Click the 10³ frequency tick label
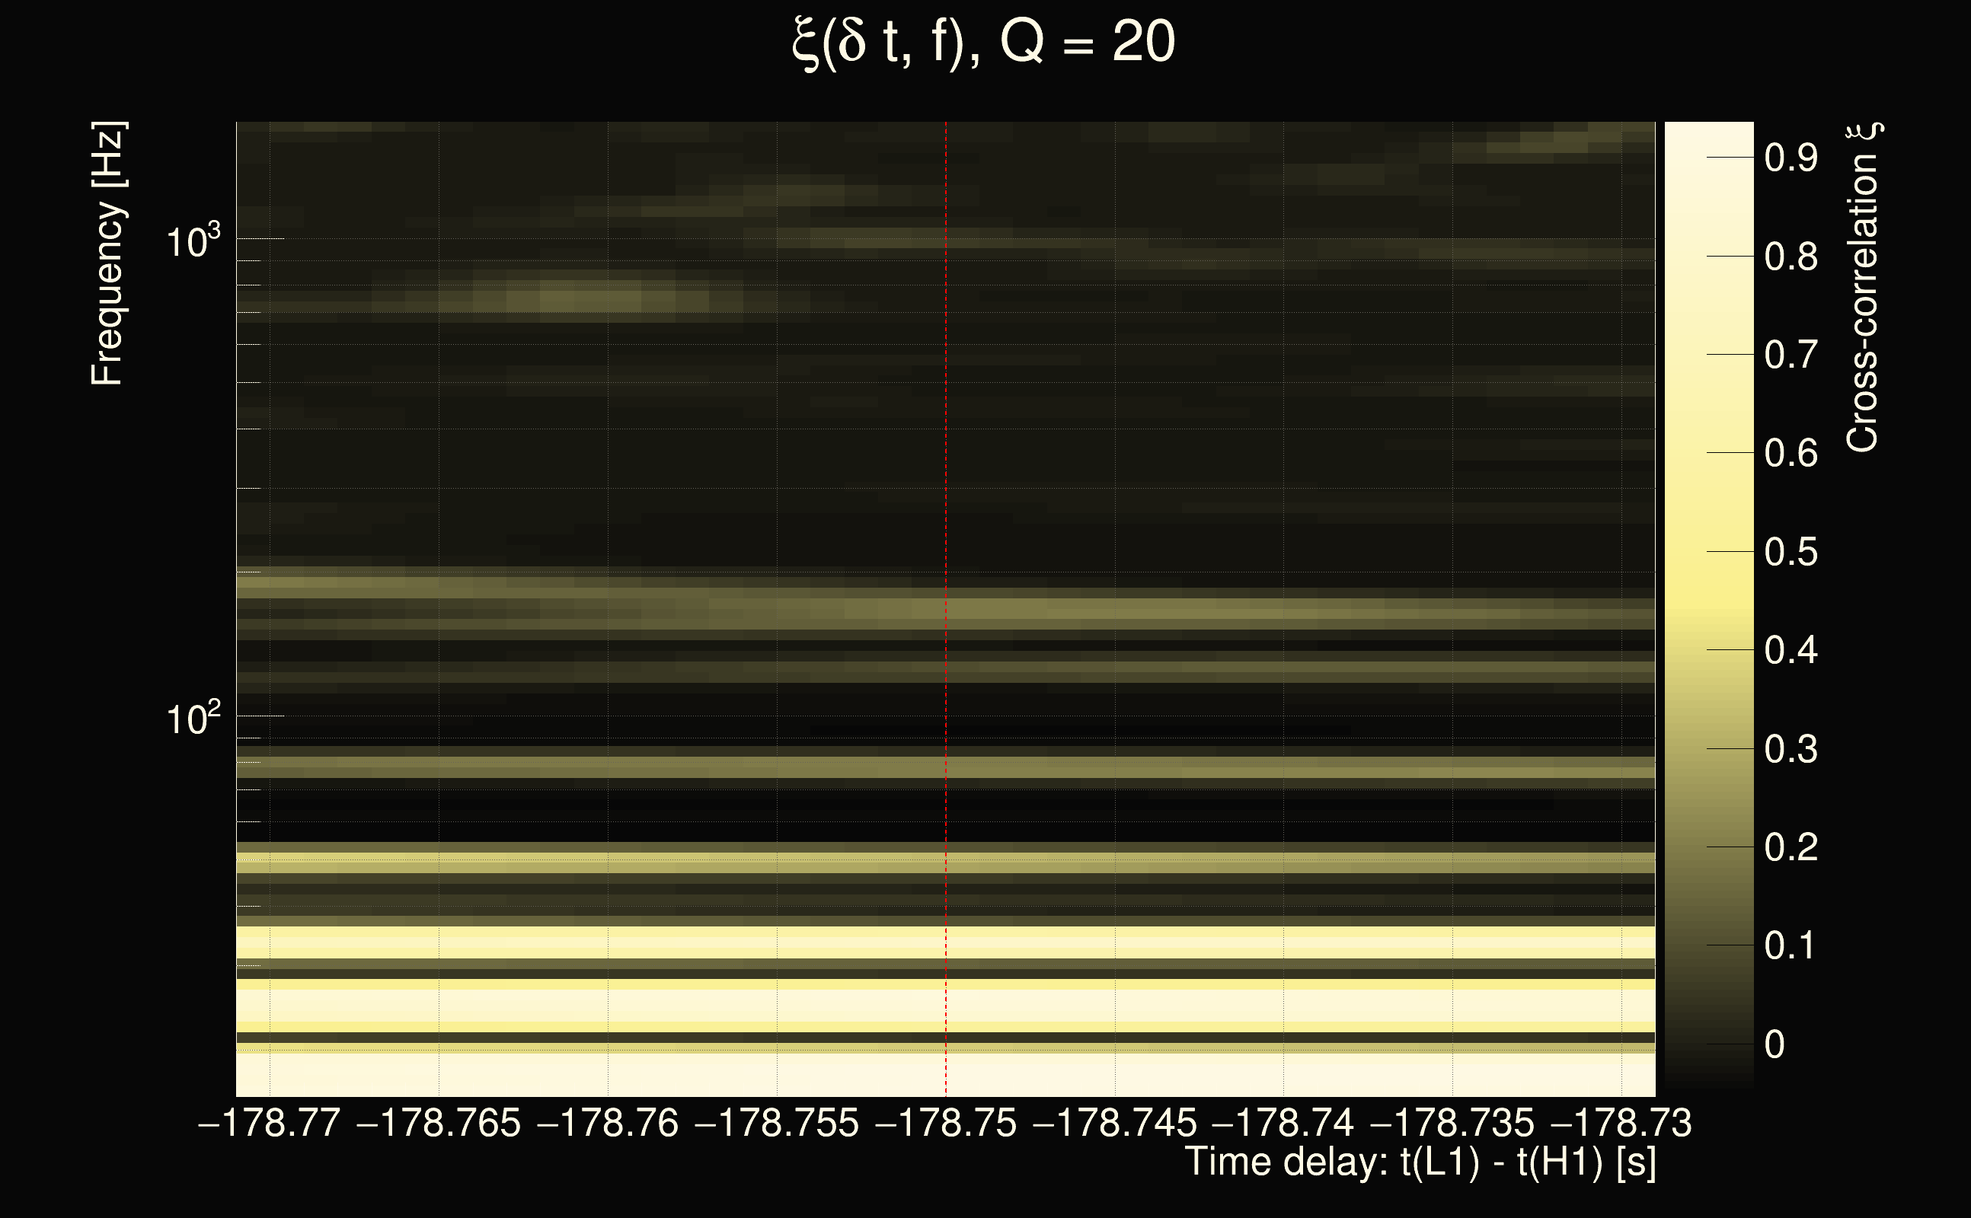The width and height of the screenshot is (1971, 1218). pyautogui.click(x=193, y=240)
